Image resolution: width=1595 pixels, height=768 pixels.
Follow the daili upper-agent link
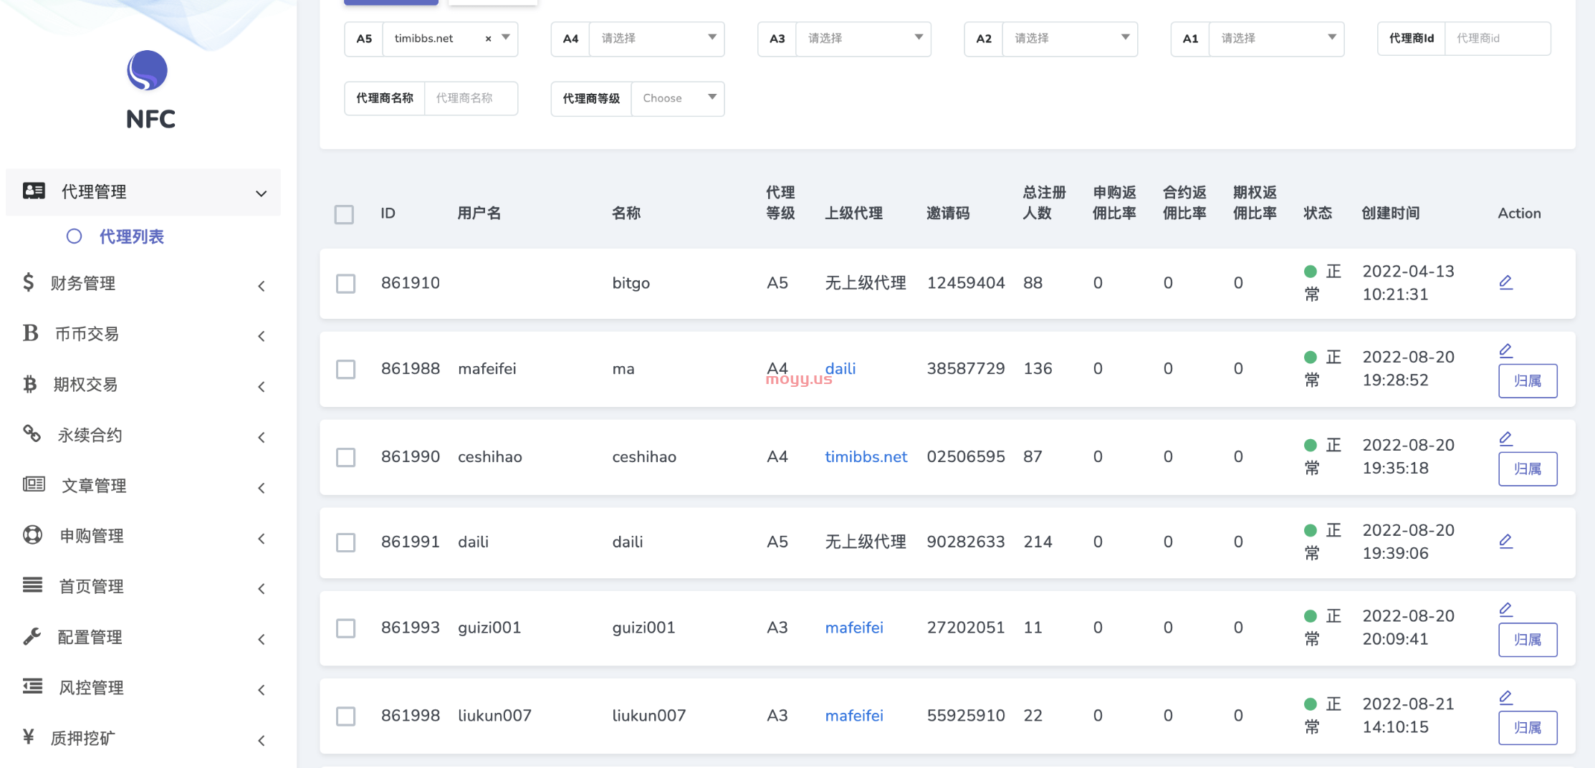click(x=840, y=368)
